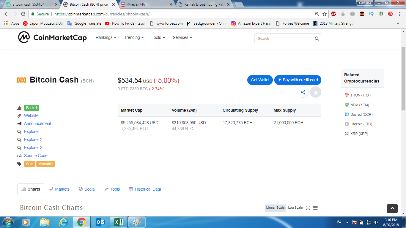Expand the Services dropdown menu
This screenshot has height=228, width=406.
click(182, 37)
